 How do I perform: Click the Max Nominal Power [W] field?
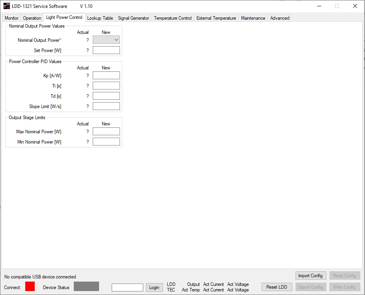(106, 131)
